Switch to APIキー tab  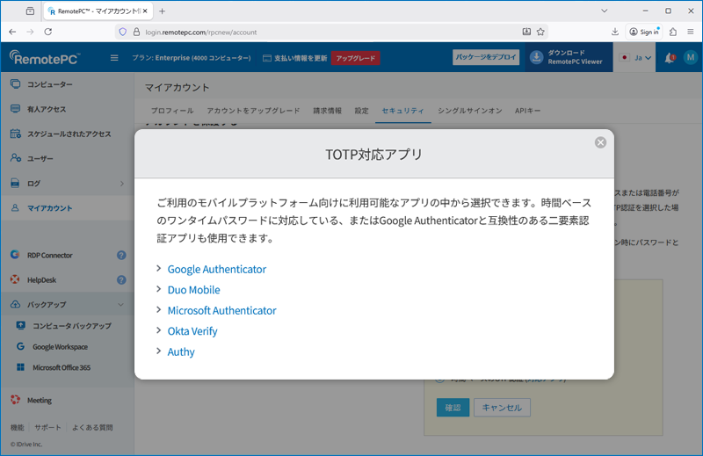click(x=528, y=111)
